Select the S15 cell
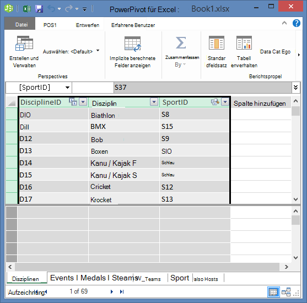The image size is (307, 303). point(194,127)
